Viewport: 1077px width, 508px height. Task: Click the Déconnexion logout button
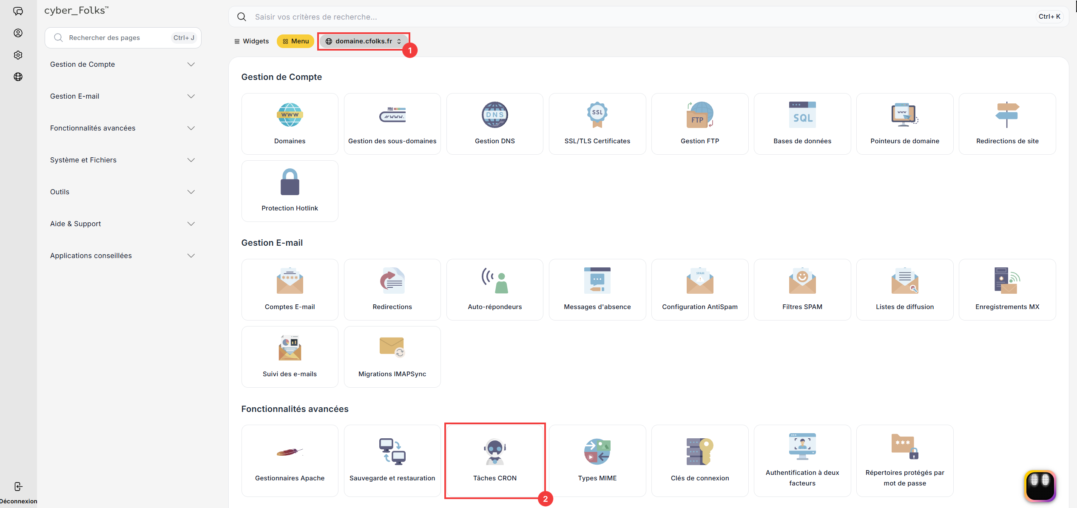[18, 492]
